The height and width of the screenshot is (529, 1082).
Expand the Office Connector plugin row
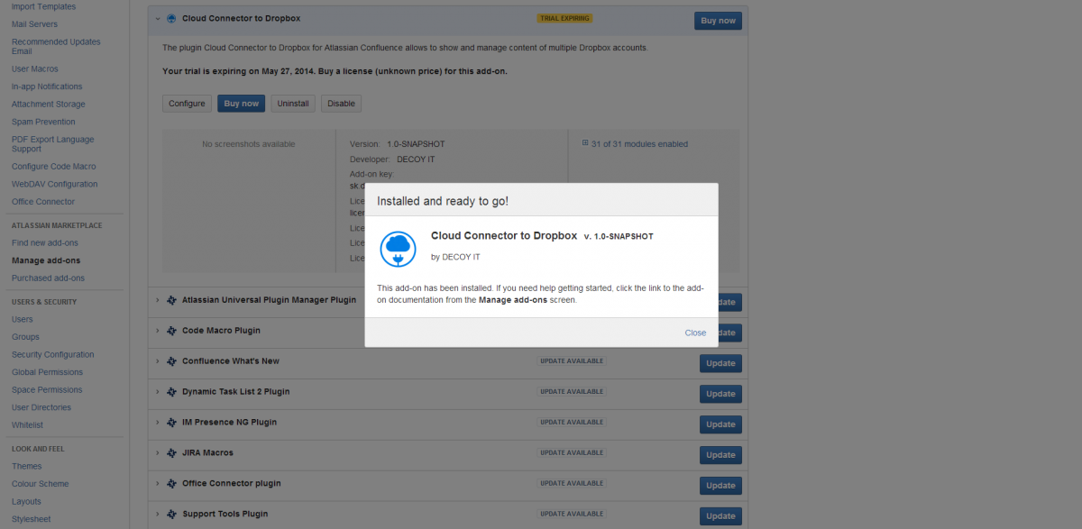pos(157,484)
